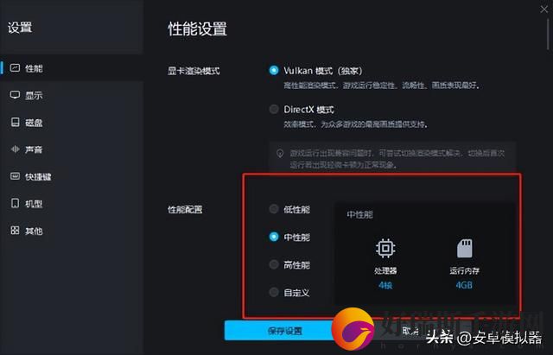Select the 机型 phone model icon

15,203
